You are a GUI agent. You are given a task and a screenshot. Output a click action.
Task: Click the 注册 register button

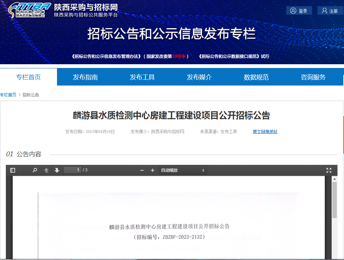tap(330, 11)
